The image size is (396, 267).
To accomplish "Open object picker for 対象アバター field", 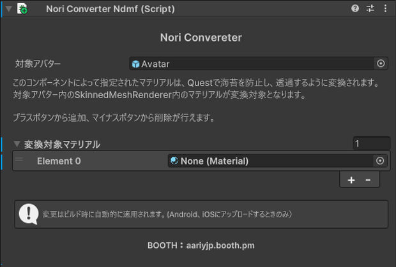I will 381,64.
